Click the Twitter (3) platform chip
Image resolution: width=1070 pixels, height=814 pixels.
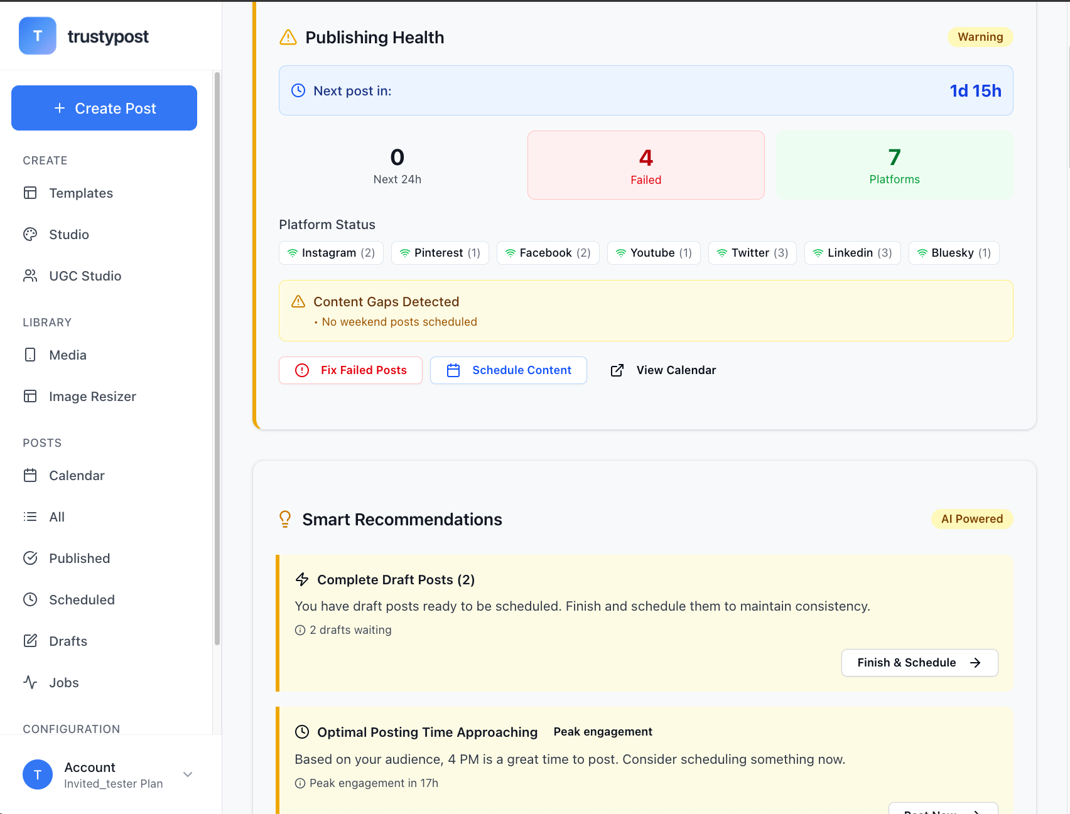click(752, 253)
